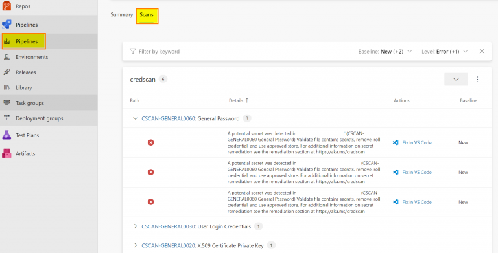Open Library in the sidebar

24,87
